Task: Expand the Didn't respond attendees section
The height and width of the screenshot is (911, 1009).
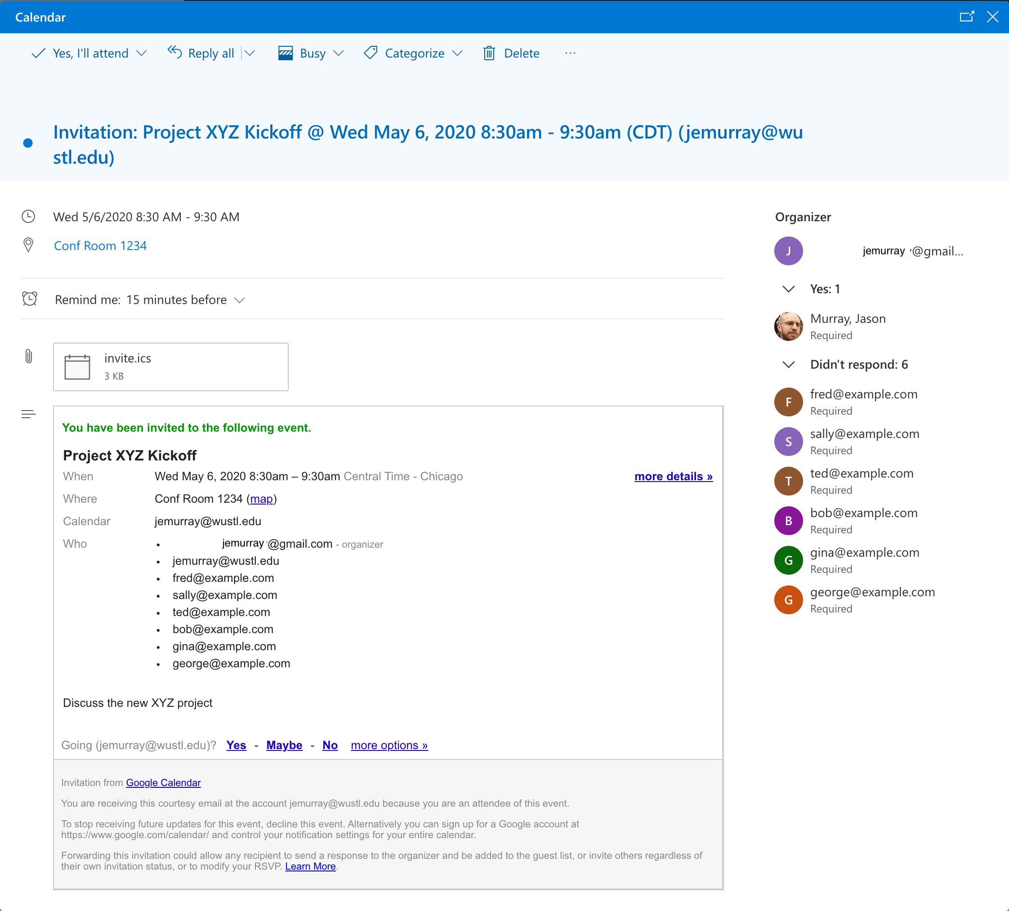Action: (788, 363)
